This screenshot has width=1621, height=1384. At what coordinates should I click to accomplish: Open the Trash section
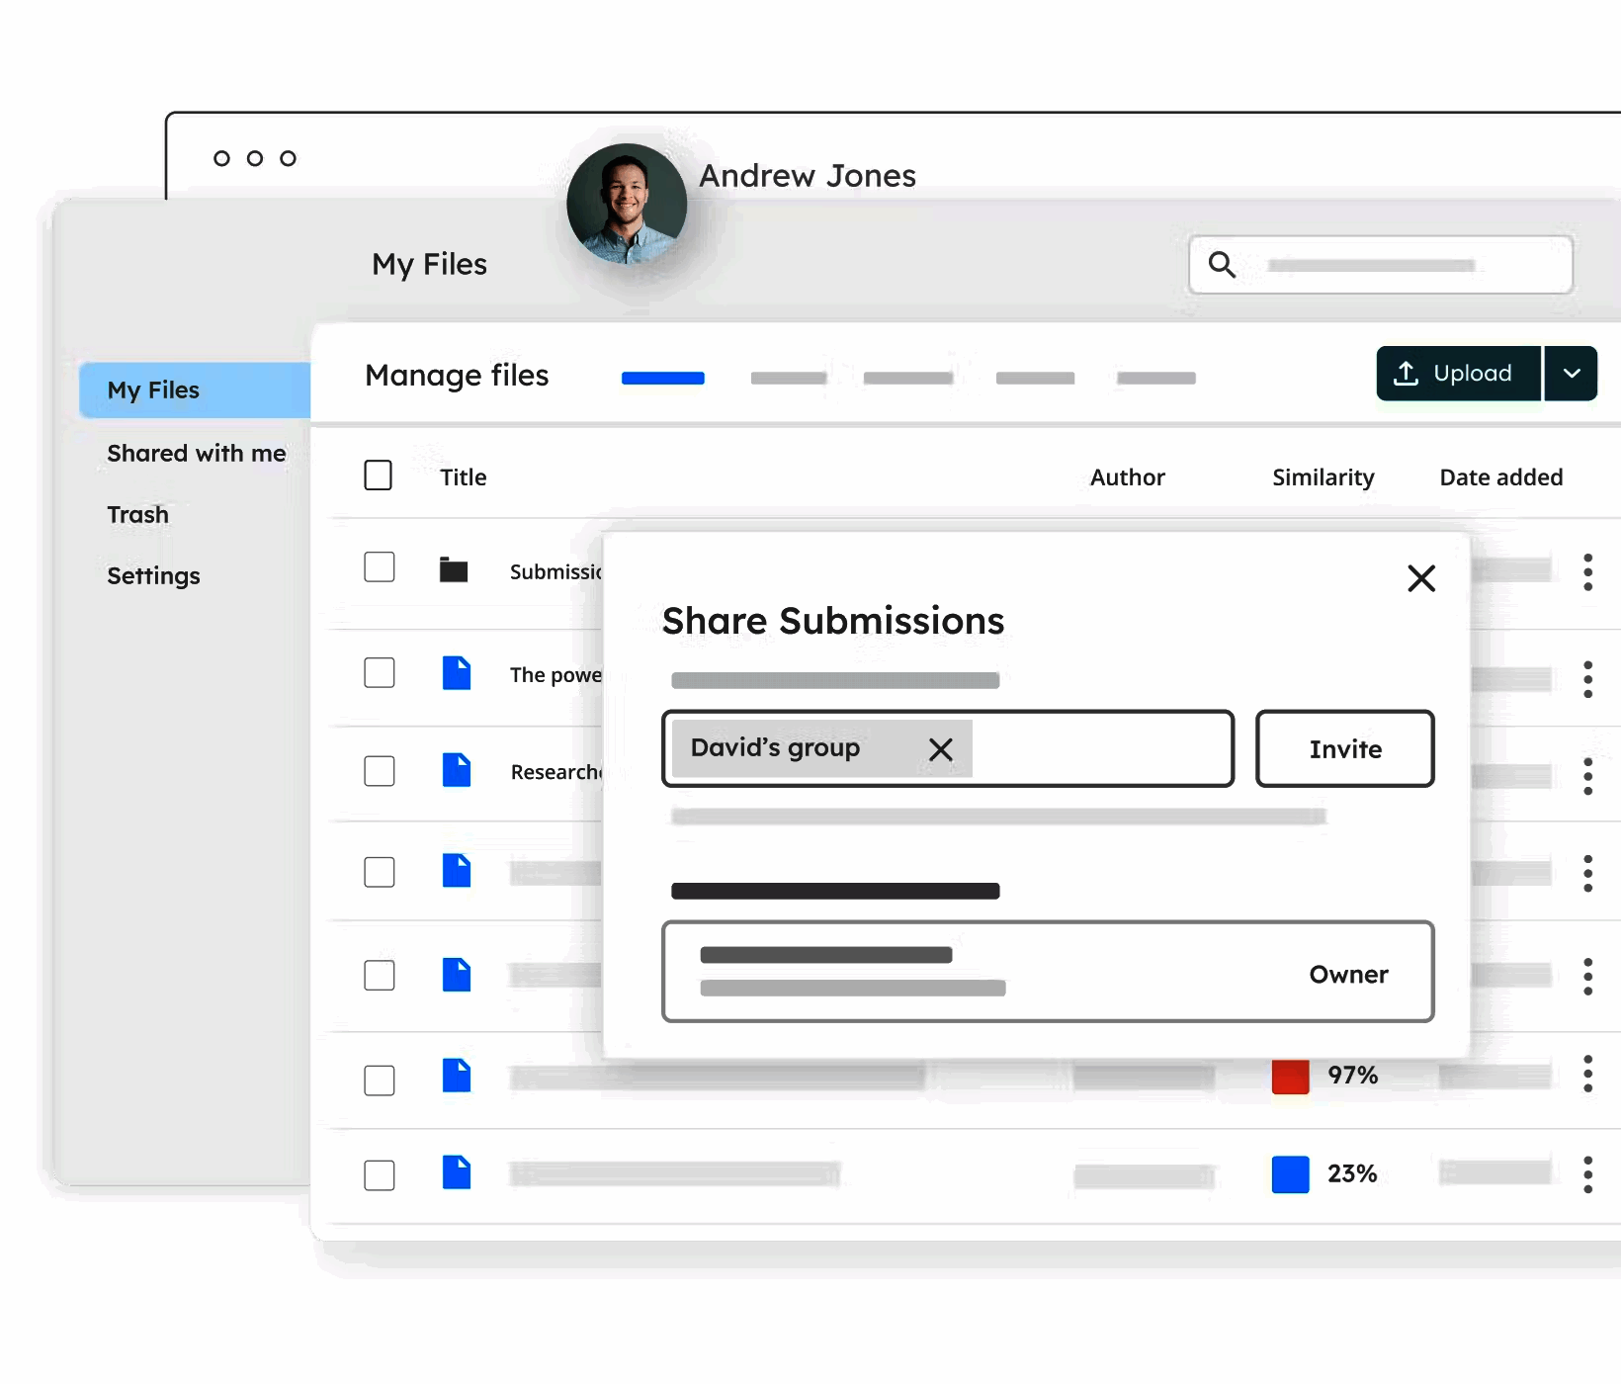137,514
